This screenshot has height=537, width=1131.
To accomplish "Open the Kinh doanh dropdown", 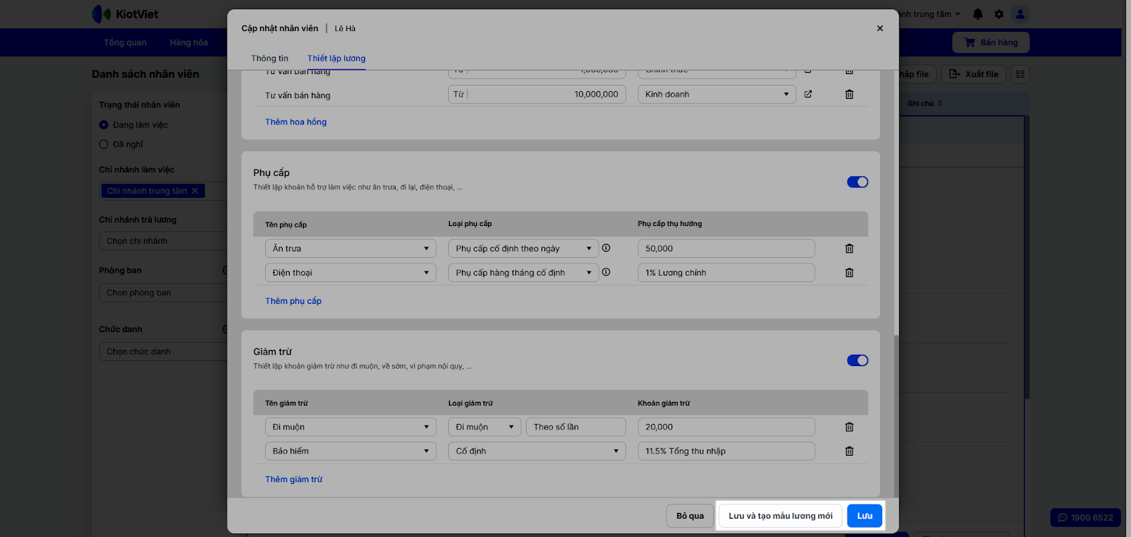I will [x=716, y=94].
